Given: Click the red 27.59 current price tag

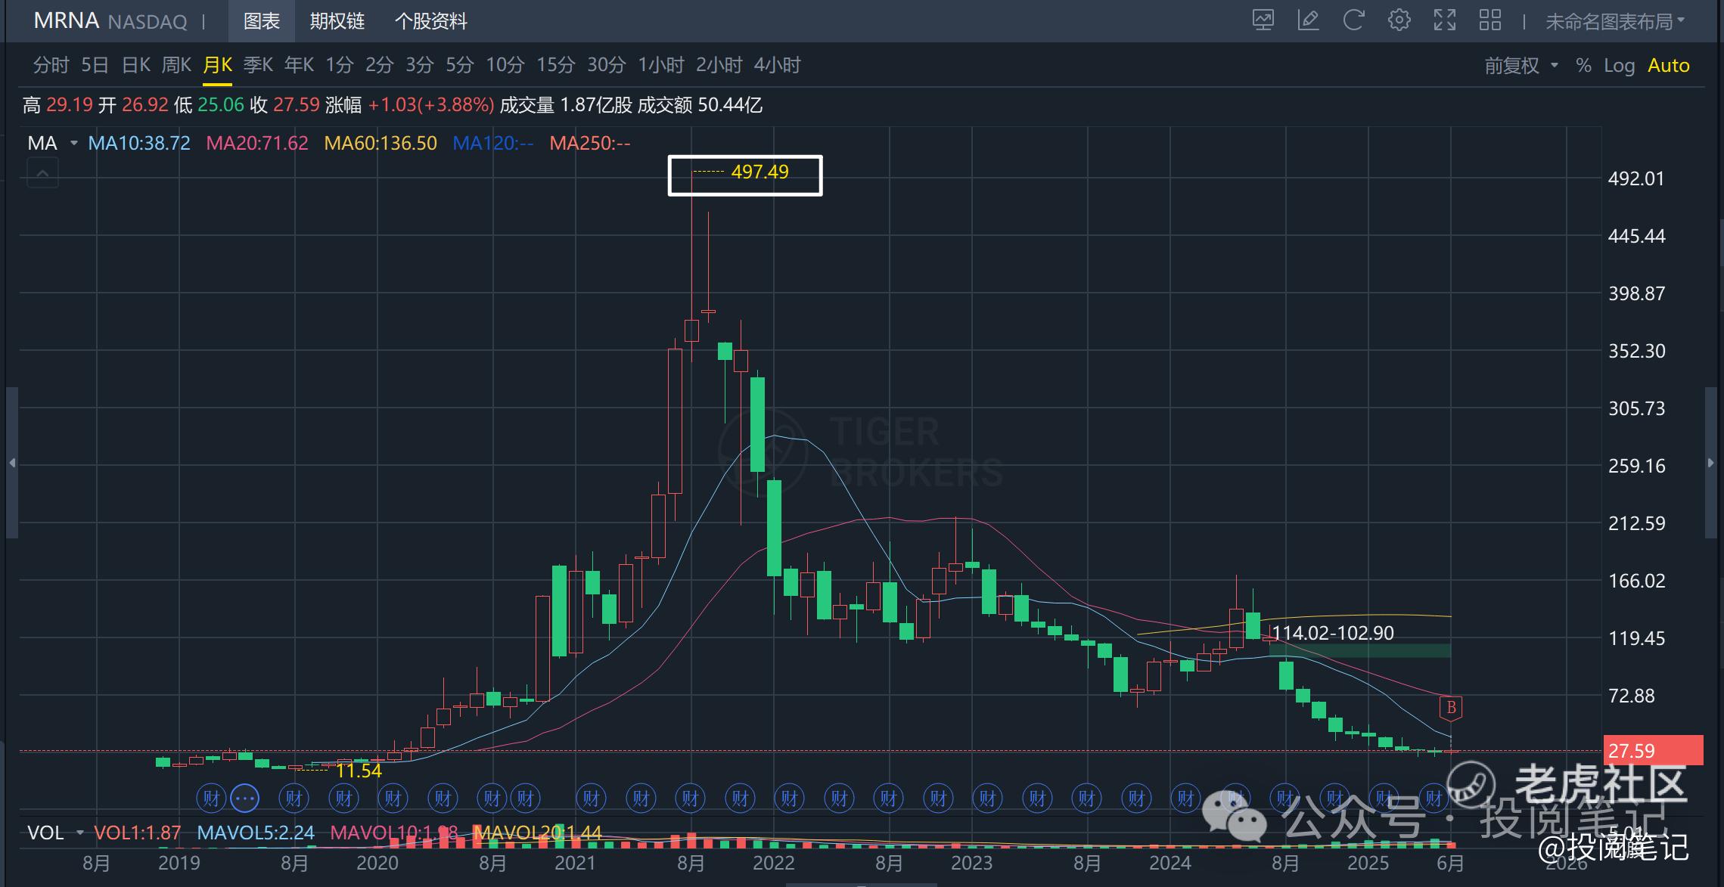Looking at the screenshot, I should (x=1653, y=750).
